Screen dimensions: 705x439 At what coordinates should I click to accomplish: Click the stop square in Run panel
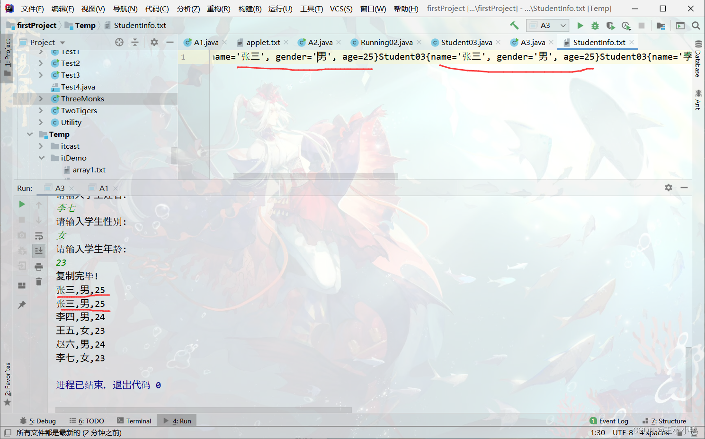pos(22,220)
